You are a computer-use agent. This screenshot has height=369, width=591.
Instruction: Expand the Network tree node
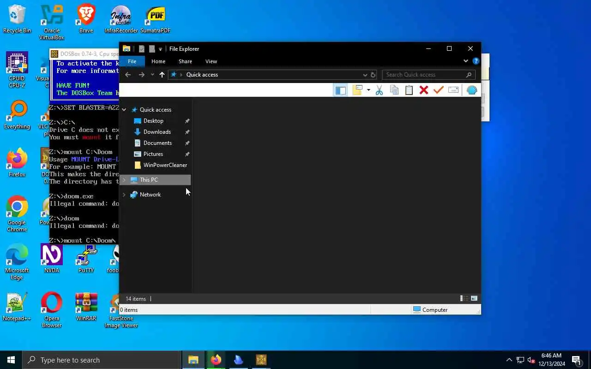[124, 195]
